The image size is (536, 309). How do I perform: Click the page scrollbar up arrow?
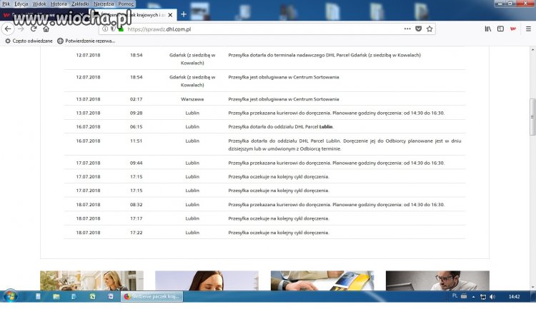532,50
